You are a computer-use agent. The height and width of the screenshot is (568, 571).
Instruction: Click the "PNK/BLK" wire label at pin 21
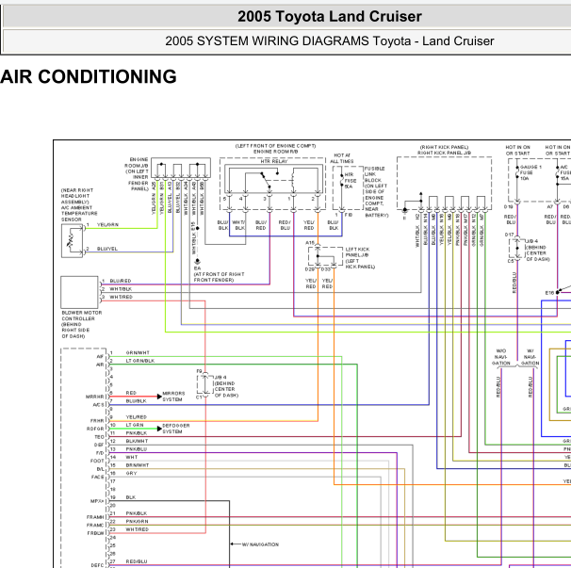pos(137,513)
